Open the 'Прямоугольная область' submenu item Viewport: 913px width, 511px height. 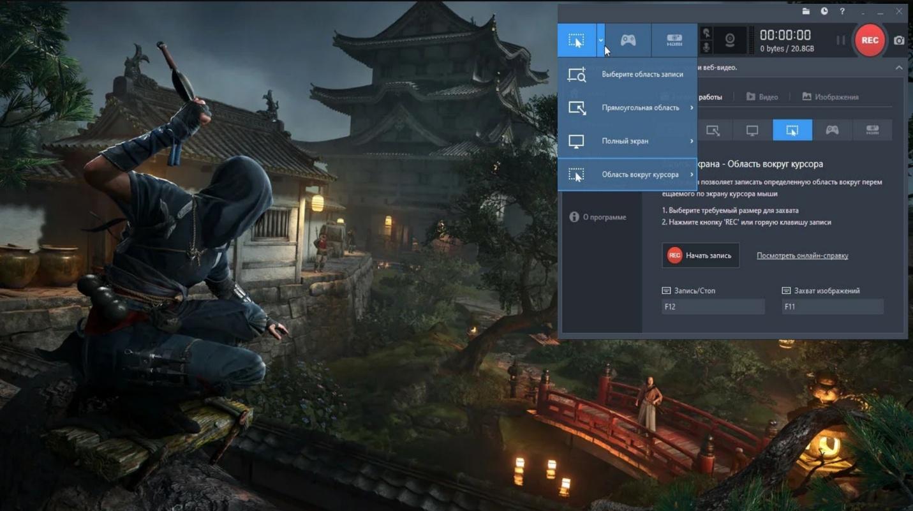click(x=627, y=108)
